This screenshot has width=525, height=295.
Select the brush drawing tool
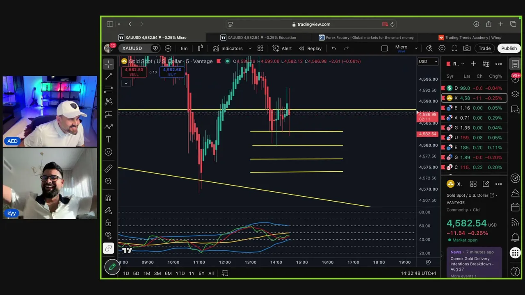point(108,127)
